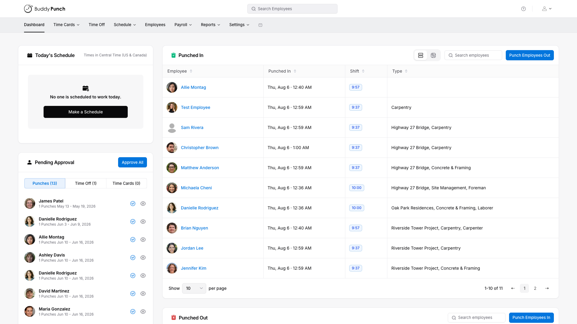Click Brian Nguyen's 9:57 shift badge
The height and width of the screenshot is (324, 577).
click(x=356, y=228)
